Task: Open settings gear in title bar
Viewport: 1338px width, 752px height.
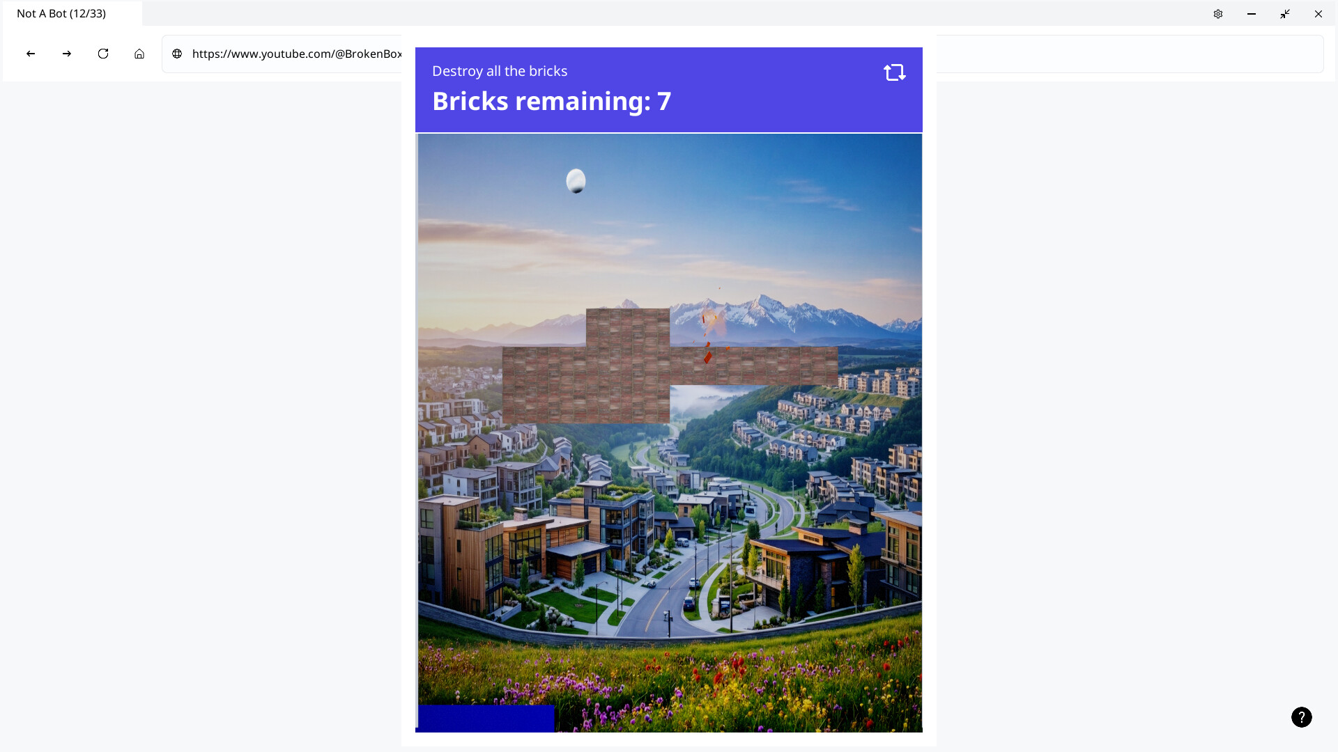Action: [1218, 14]
